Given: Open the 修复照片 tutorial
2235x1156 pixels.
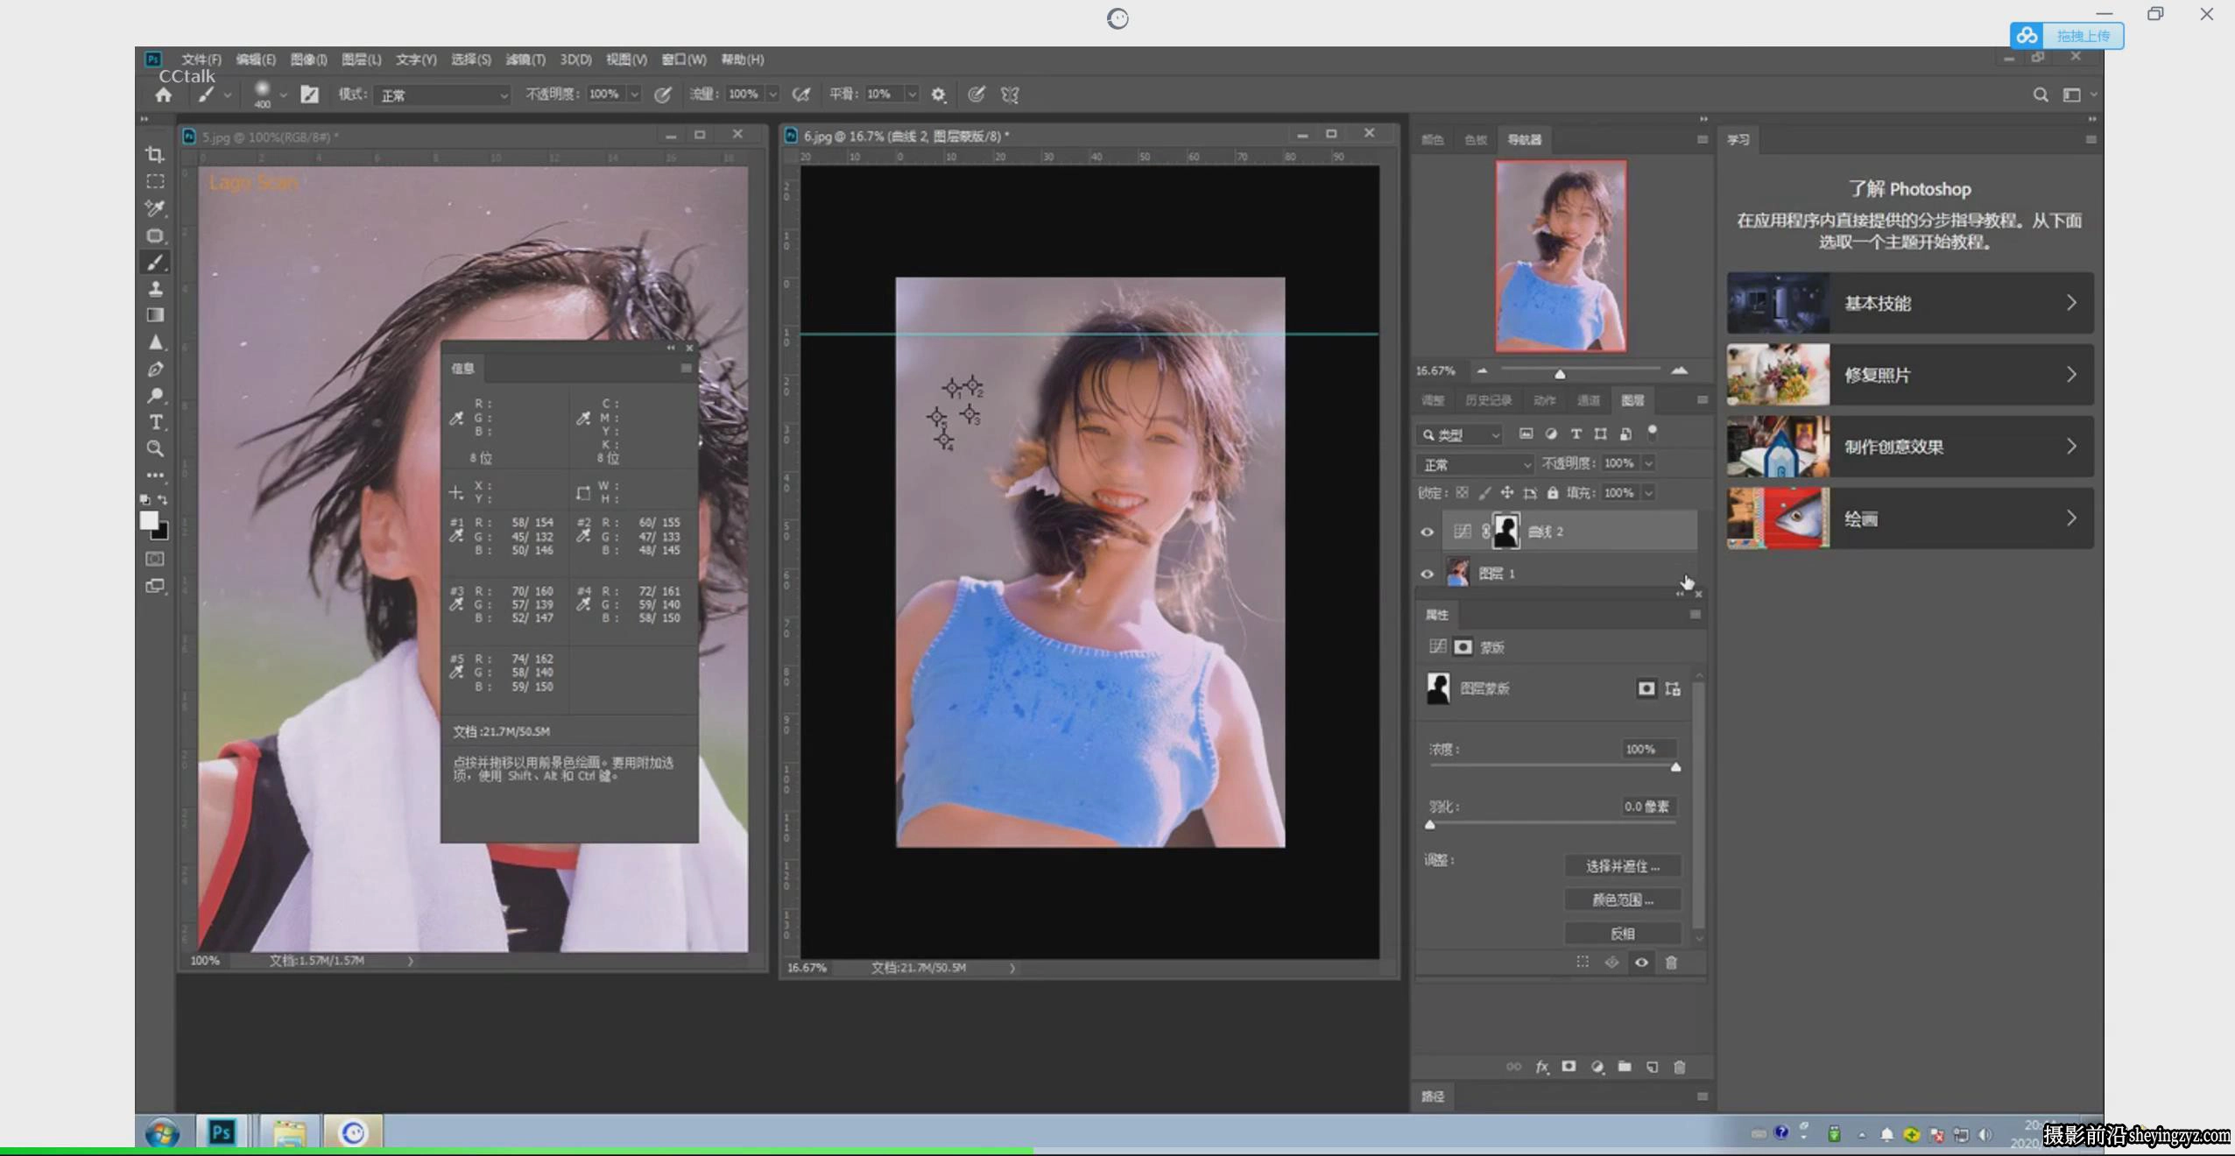Looking at the screenshot, I should pyautogui.click(x=1910, y=375).
